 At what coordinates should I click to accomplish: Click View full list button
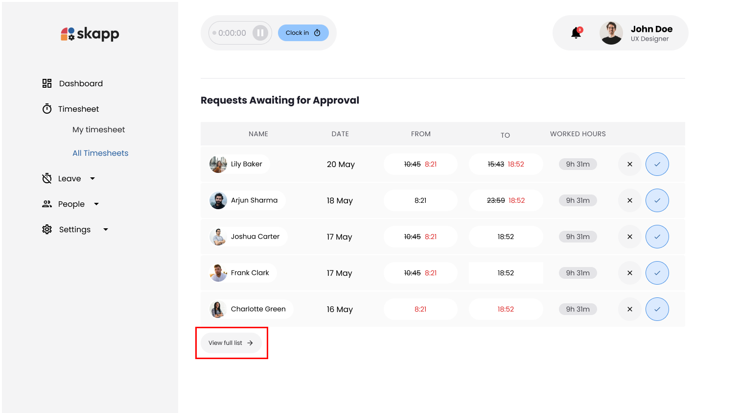[231, 343]
